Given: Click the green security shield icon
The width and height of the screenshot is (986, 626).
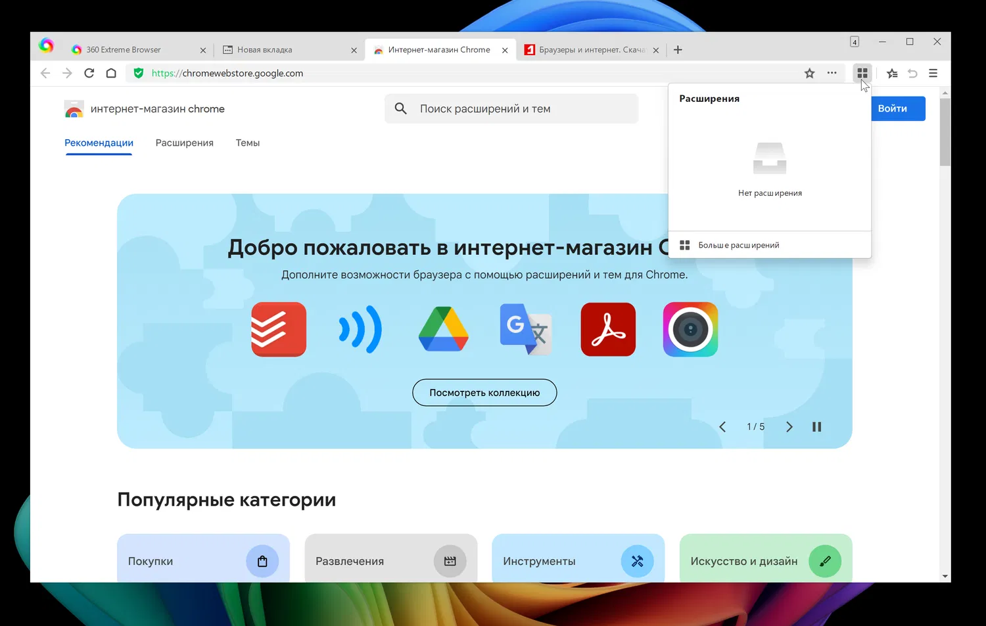Looking at the screenshot, I should coord(138,73).
